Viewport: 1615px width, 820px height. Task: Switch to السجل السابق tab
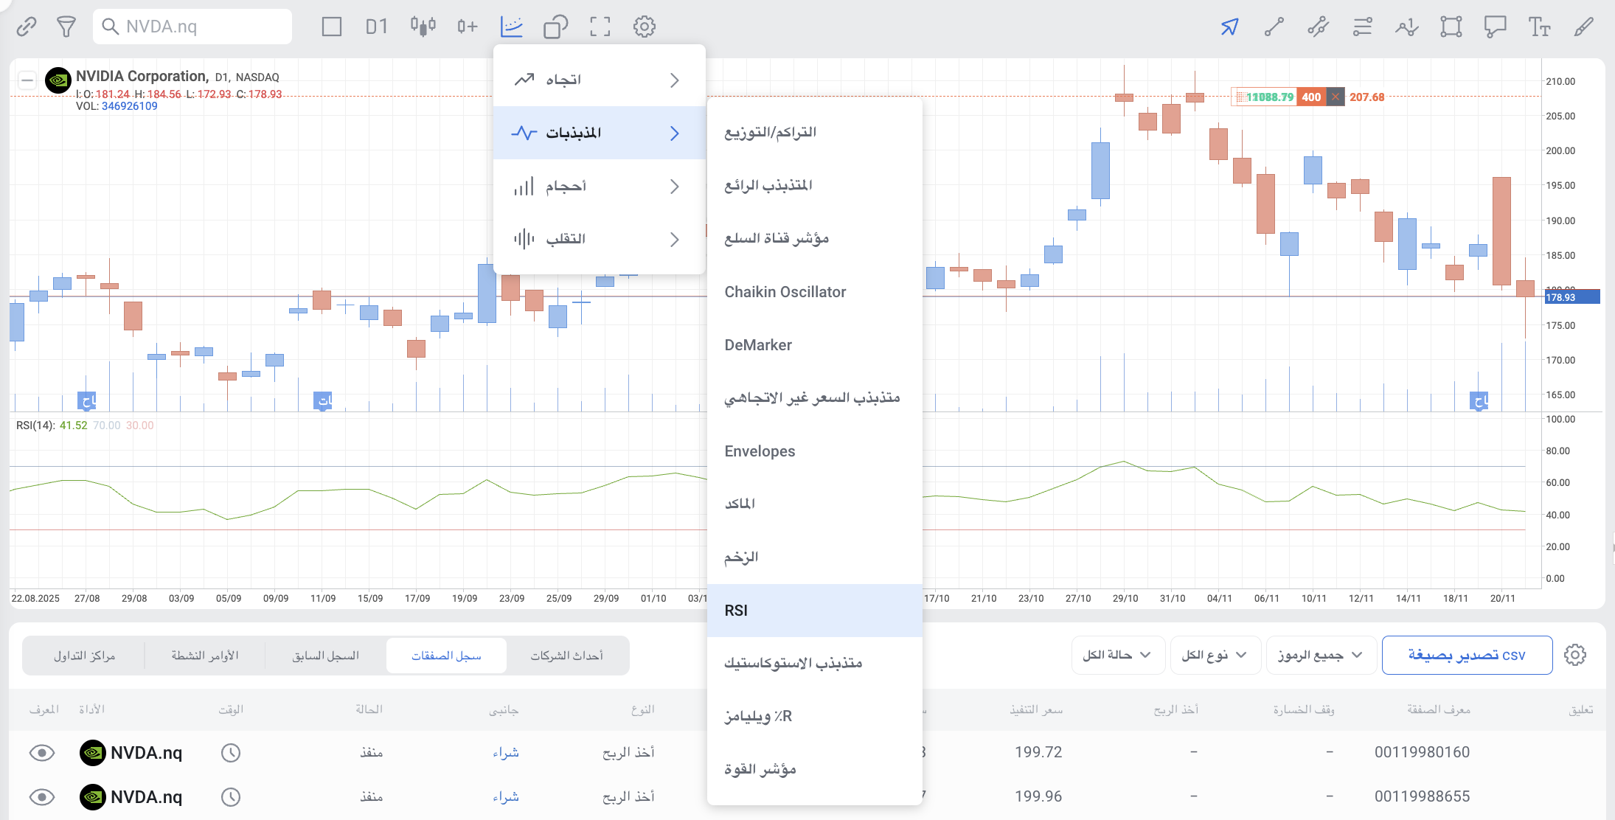pos(325,656)
